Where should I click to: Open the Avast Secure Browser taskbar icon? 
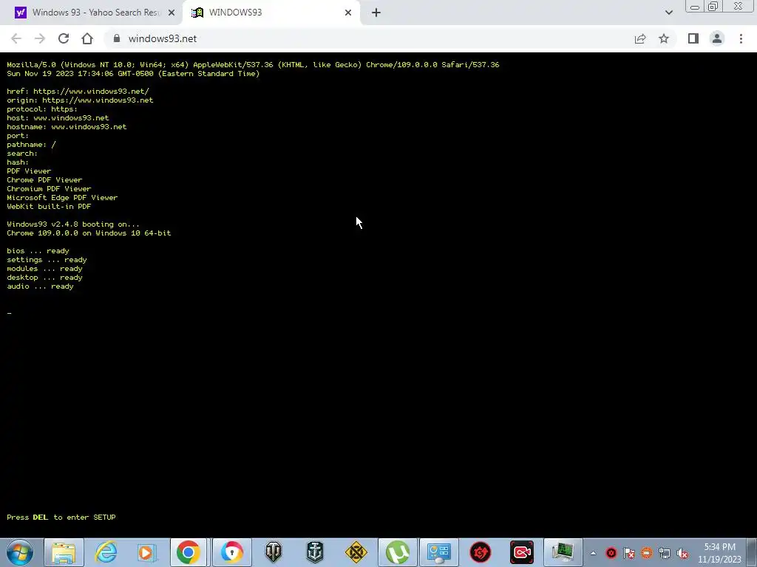point(231,552)
